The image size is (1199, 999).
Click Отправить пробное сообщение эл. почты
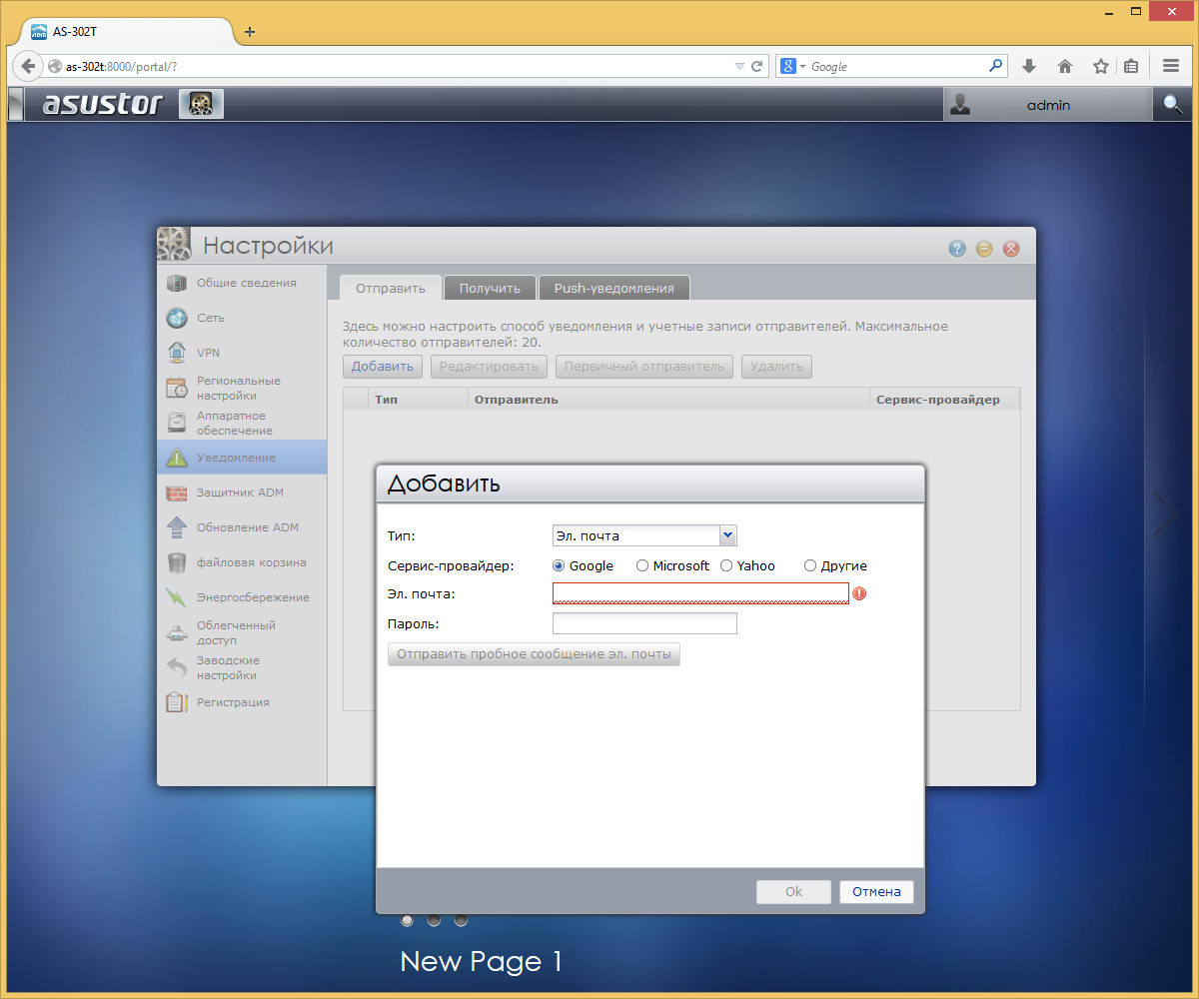(534, 654)
